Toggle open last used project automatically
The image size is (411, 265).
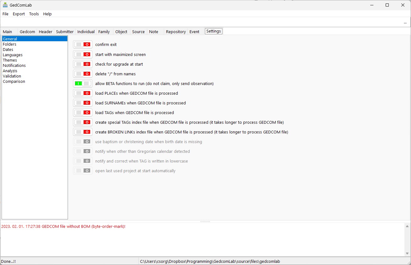pyautogui.click(x=83, y=171)
